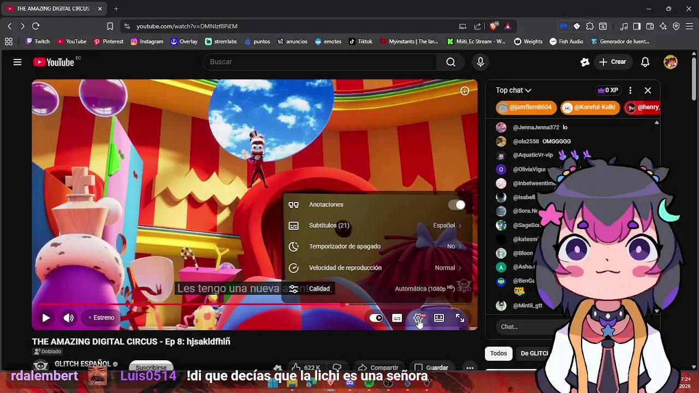Open the YouTube guide hamburger menu

(x=17, y=62)
